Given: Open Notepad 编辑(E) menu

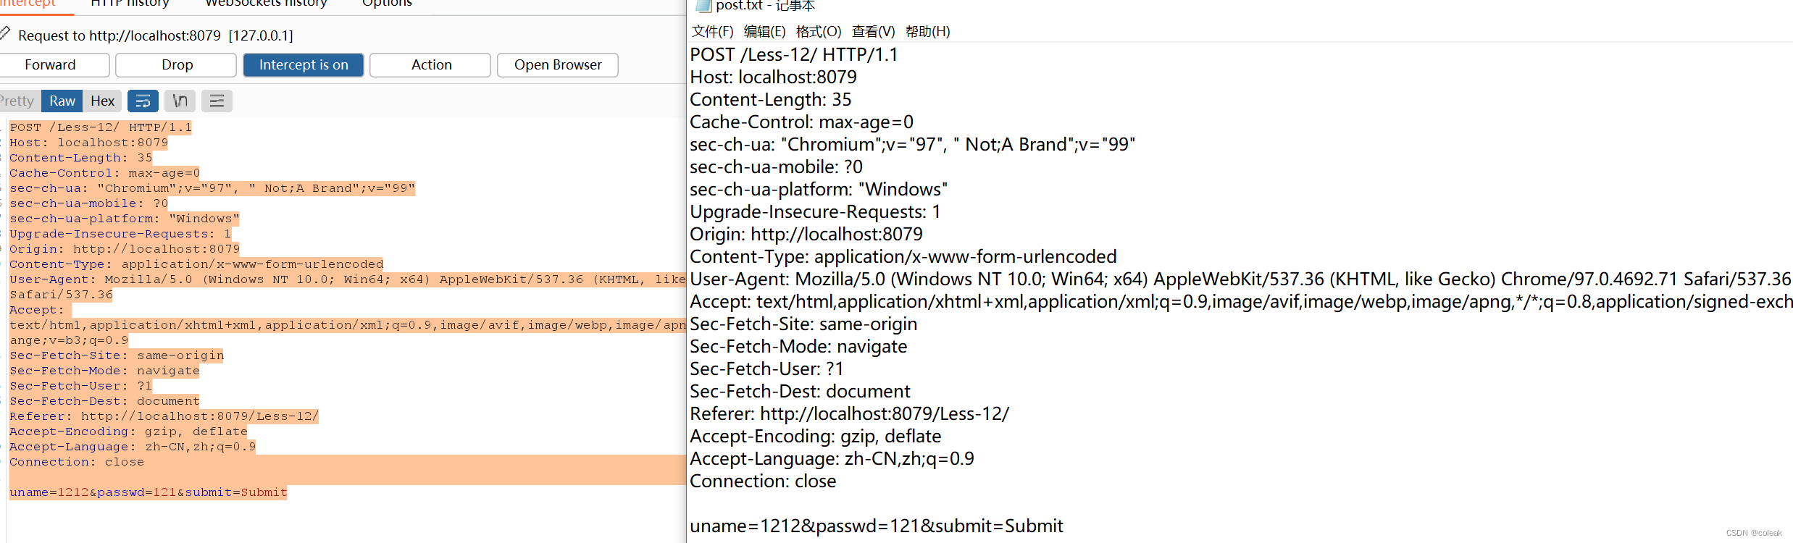Looking at the screenshot, I should [x=764, y=31].
